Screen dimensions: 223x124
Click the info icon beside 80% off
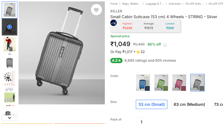(x=165, y=45)
